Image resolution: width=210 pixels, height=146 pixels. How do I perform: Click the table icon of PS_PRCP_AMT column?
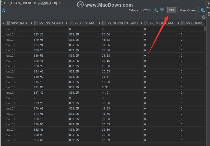point(71,23)
